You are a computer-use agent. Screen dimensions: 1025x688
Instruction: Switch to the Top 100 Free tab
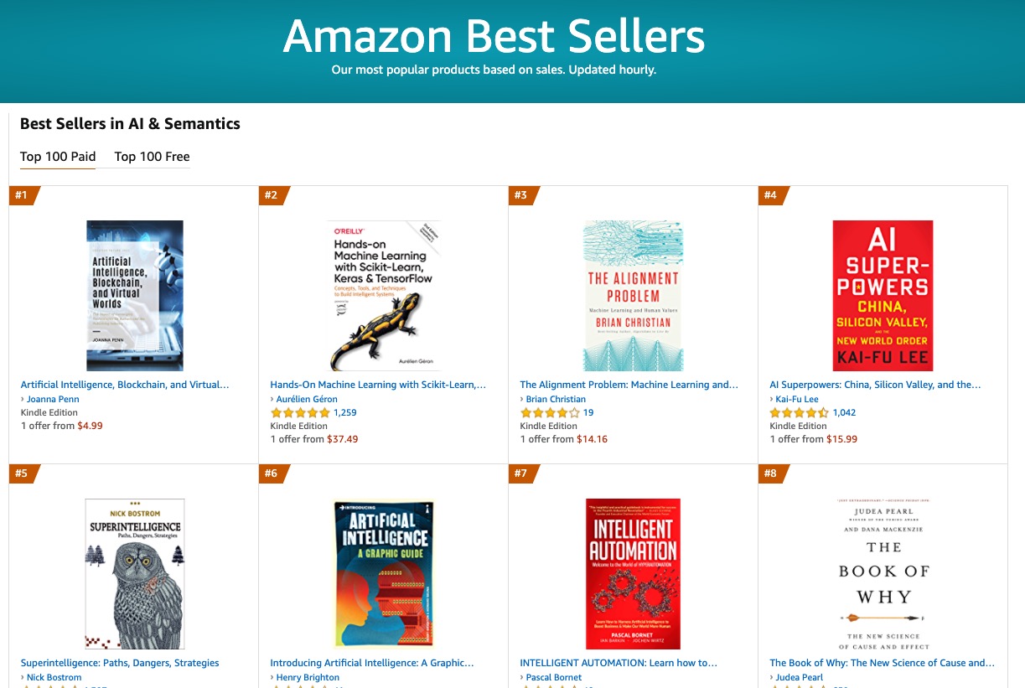point(152,157)
